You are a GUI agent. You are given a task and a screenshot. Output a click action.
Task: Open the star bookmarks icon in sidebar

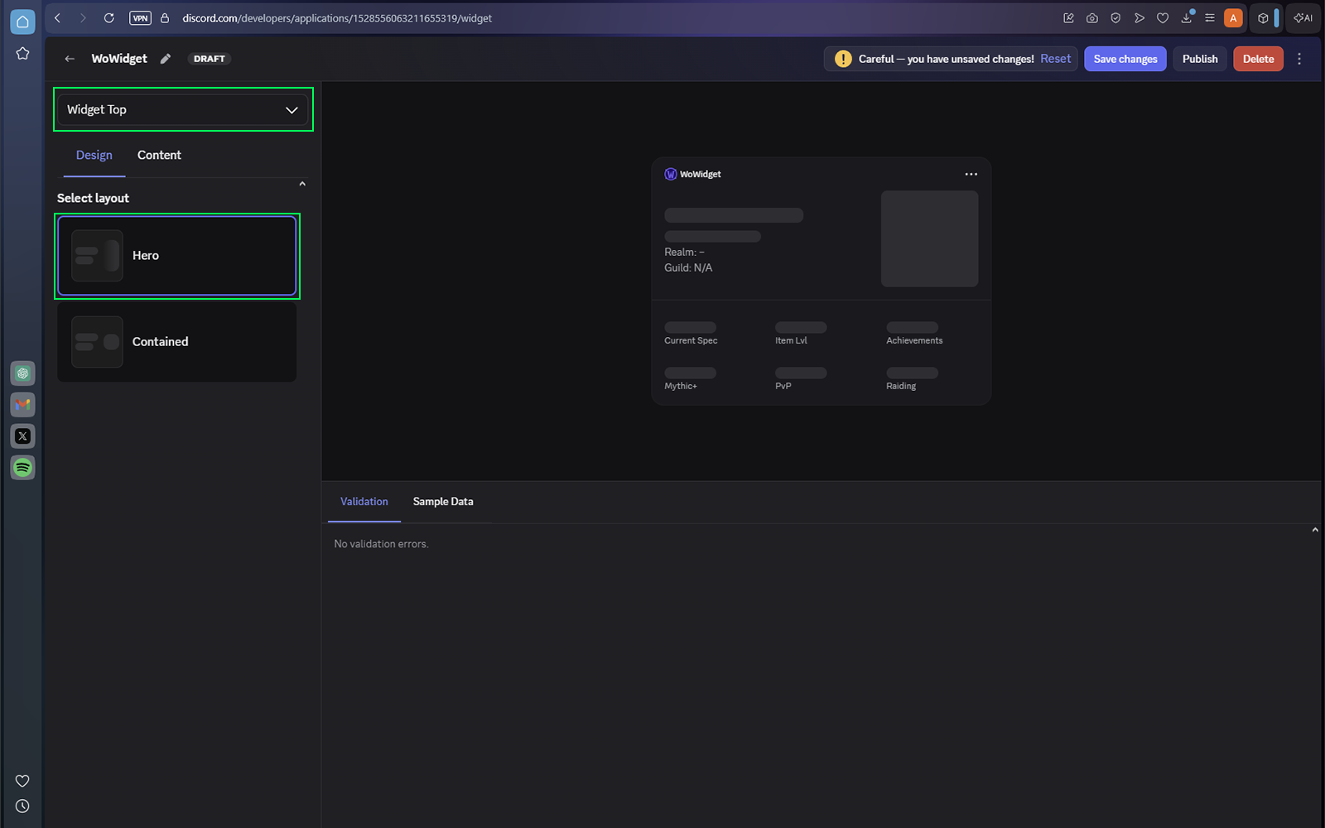tap(22, 53)
